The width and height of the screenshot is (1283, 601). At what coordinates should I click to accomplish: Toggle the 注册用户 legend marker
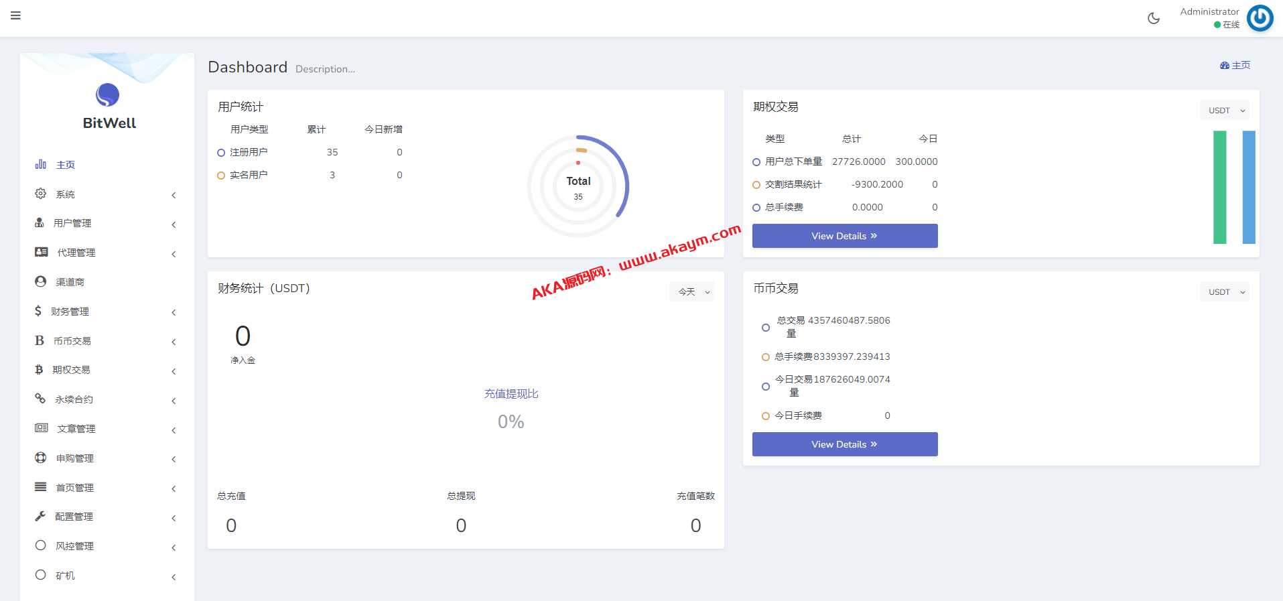coord(221,153)
